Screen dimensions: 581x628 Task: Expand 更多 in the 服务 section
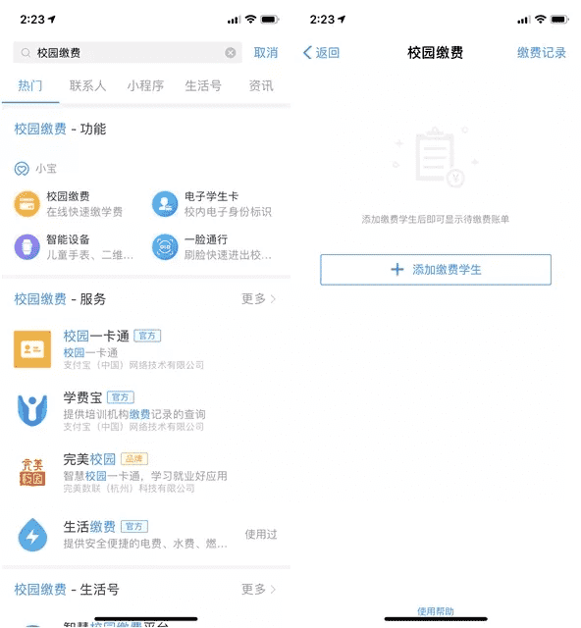tap(258, 298)
